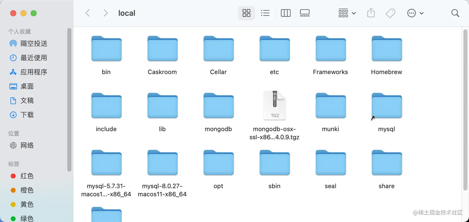The image size is (469, 222).
Task: Select the sbin folder icon
Action: [275, 163]
